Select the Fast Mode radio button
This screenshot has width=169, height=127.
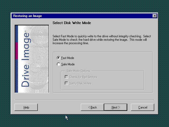coord(58,58)
